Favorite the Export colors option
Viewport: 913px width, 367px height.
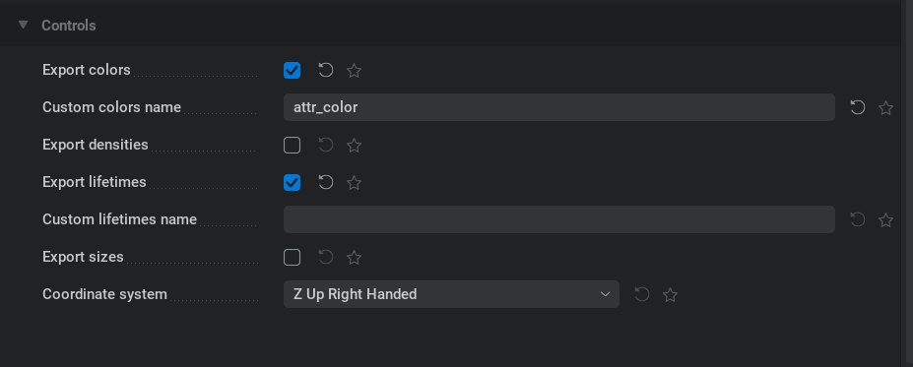(x=354, y=71)
